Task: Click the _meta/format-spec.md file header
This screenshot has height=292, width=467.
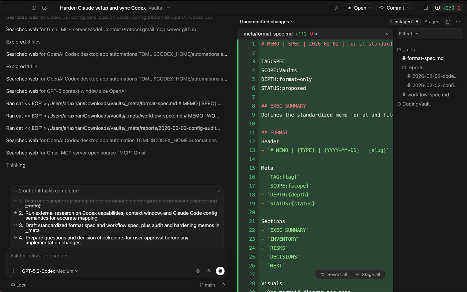Action: (x=315, y=34)
